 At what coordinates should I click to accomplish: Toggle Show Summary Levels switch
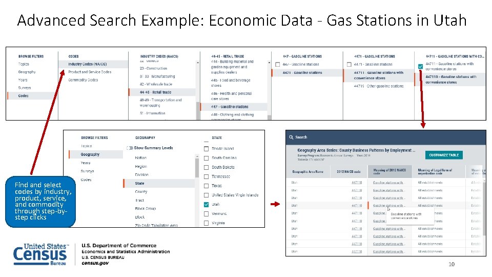(x=130, y=148)
